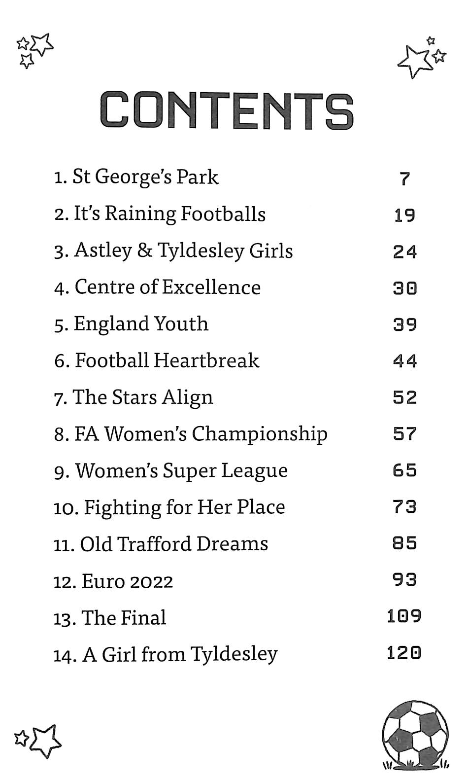
Task: Open the Euro 2022 chapter
Action: [113, 581]
